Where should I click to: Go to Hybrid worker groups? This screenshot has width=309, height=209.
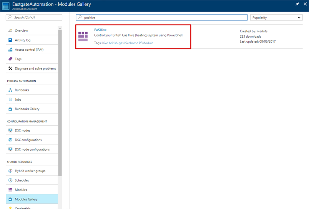32,171
